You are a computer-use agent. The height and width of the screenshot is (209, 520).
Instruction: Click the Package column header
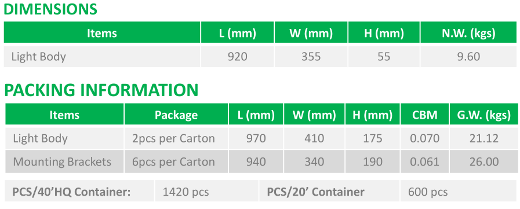click(x=176, y=115)
